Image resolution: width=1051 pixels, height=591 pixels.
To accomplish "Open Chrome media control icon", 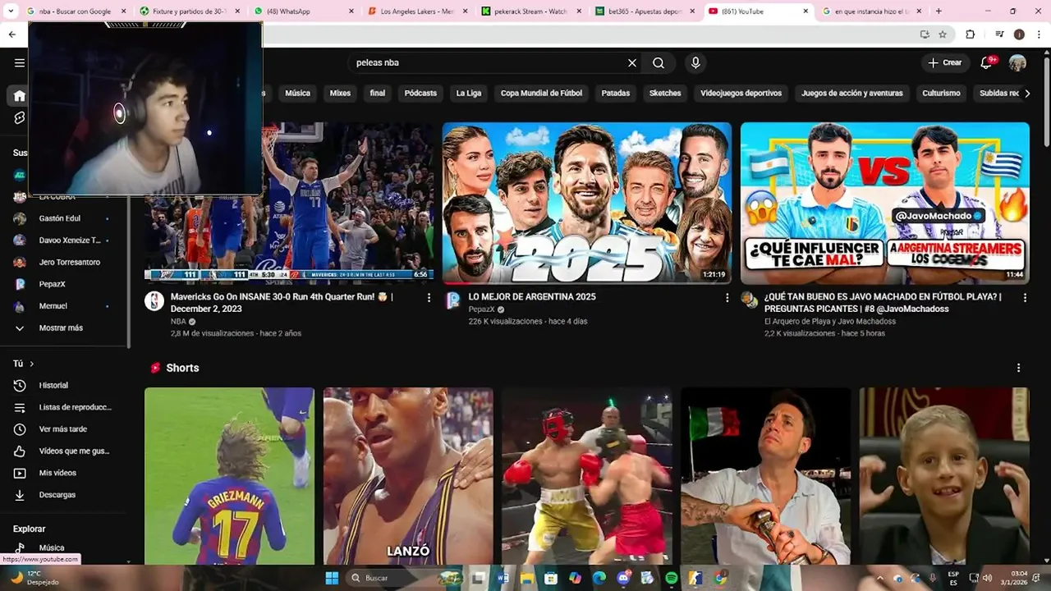I will pos(999,34).
